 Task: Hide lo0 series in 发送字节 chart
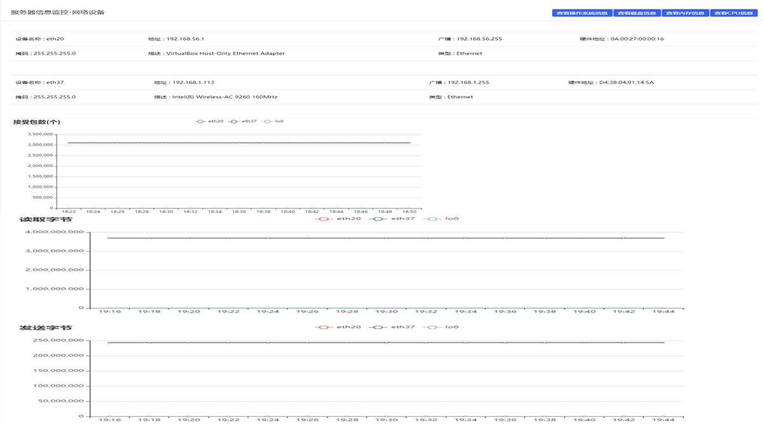pyautogui.click(x=443, y=327)
